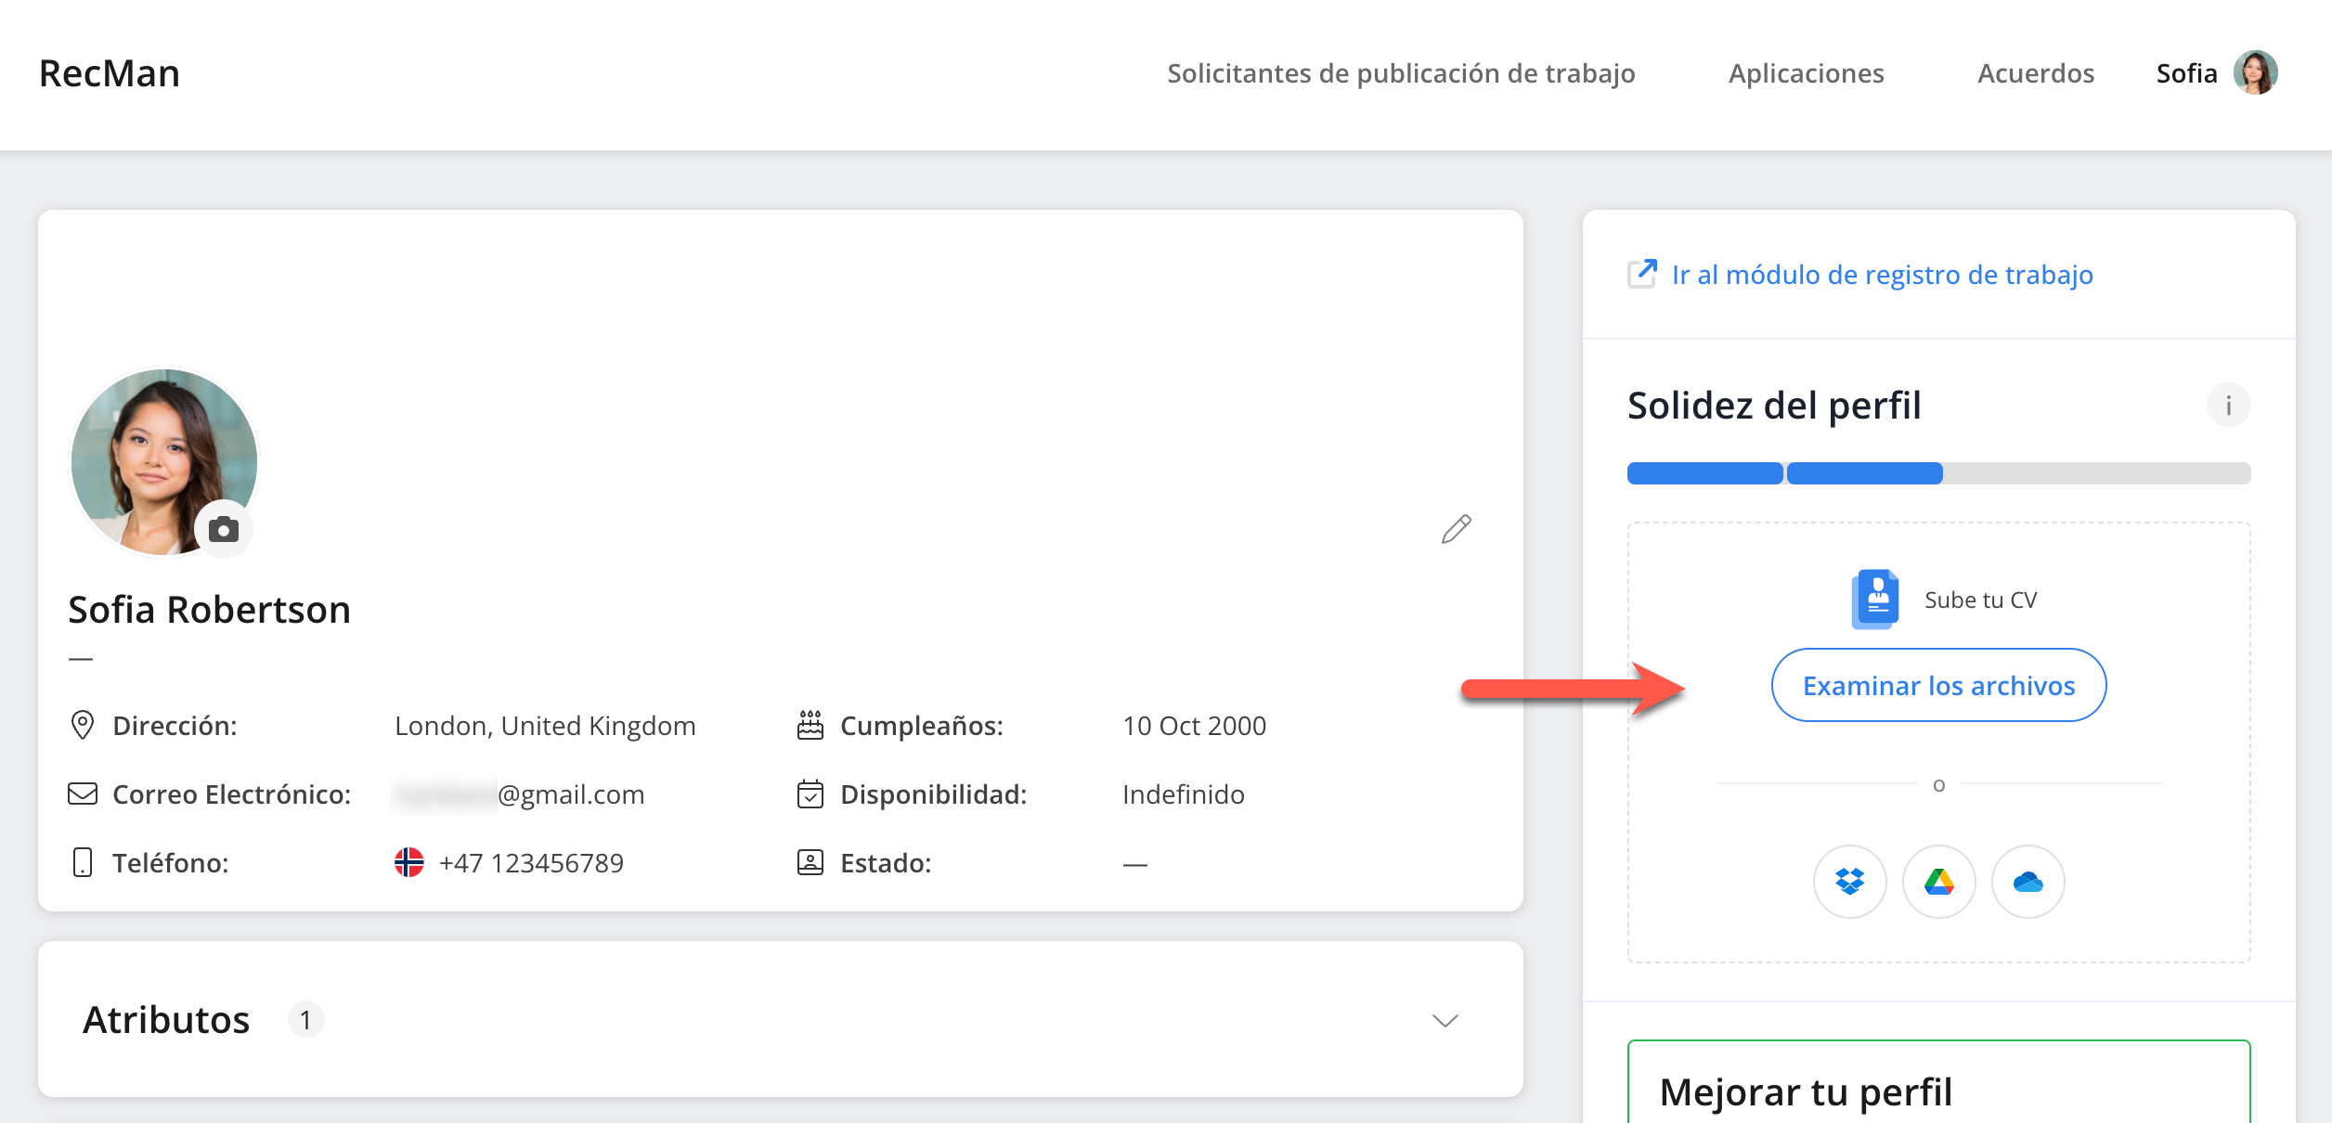Open the Sofia user menu

point(2186,73)
